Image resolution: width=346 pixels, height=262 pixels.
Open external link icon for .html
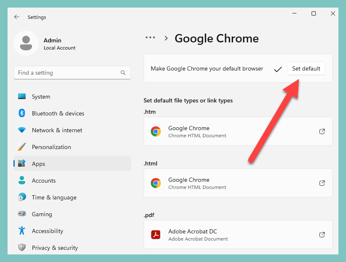click(322, 183)
